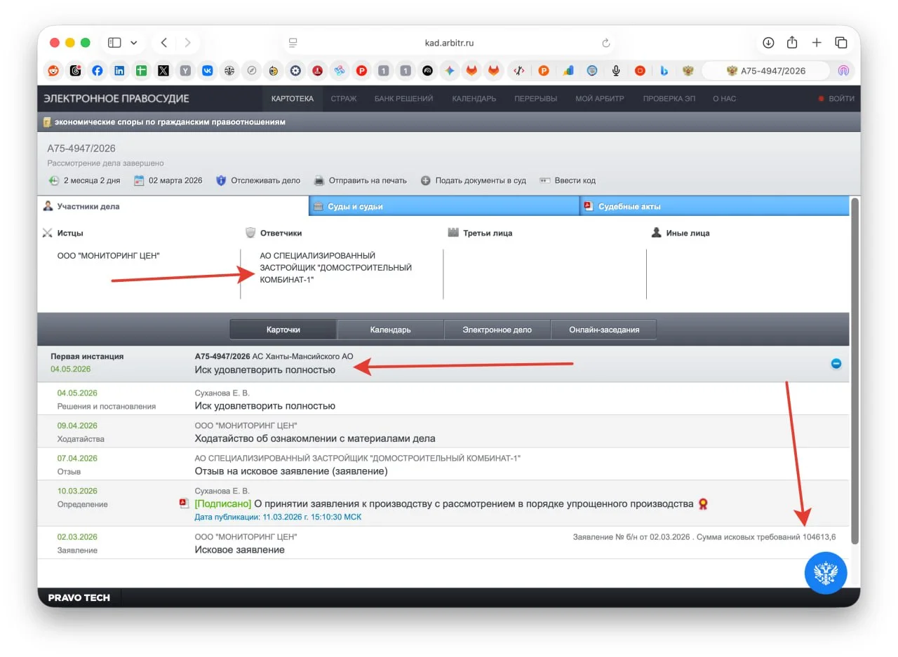Viewport: 898px width, 657px height.
Task: Click the Safari share icon
Action: [792, 43]
